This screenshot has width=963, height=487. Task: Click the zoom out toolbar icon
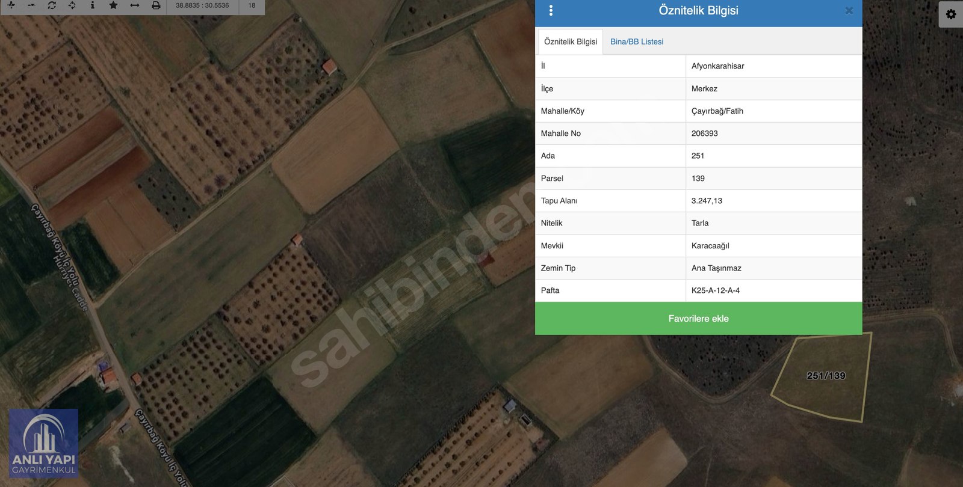pos(31,5)
